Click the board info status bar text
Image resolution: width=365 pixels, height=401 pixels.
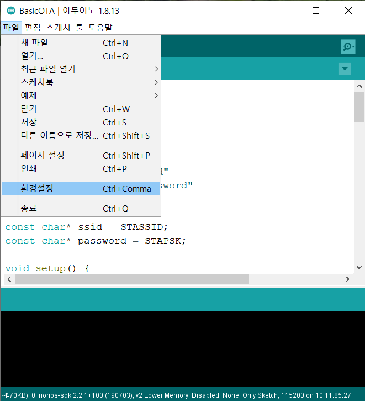tap(176, 395)
